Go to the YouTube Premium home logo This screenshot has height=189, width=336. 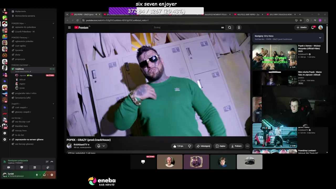pos(82,28)
